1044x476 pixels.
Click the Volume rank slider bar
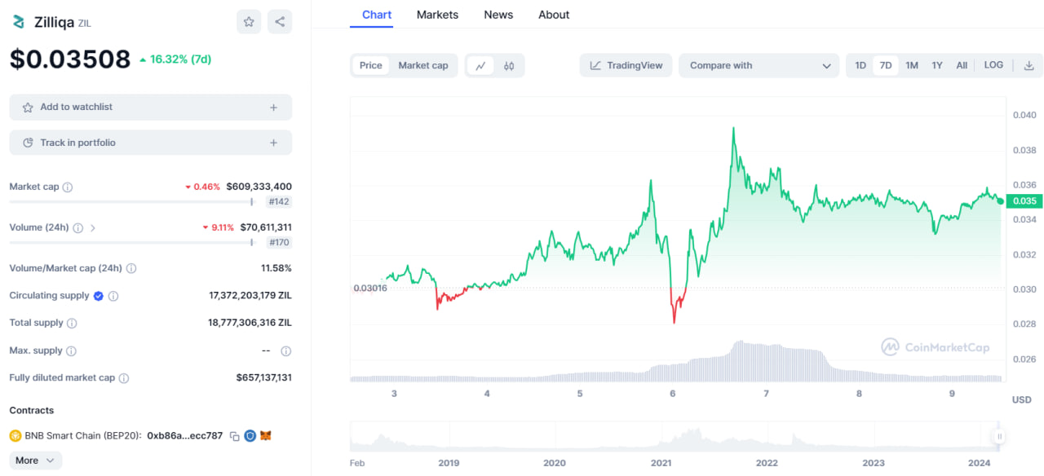coord(134,242)
